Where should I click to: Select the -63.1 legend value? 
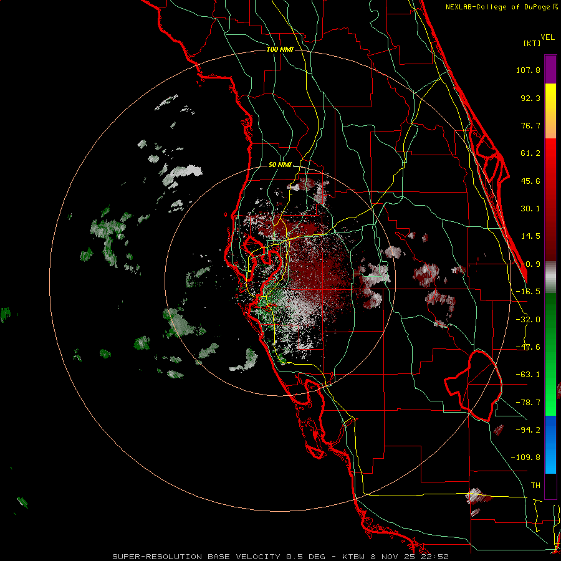528,375
